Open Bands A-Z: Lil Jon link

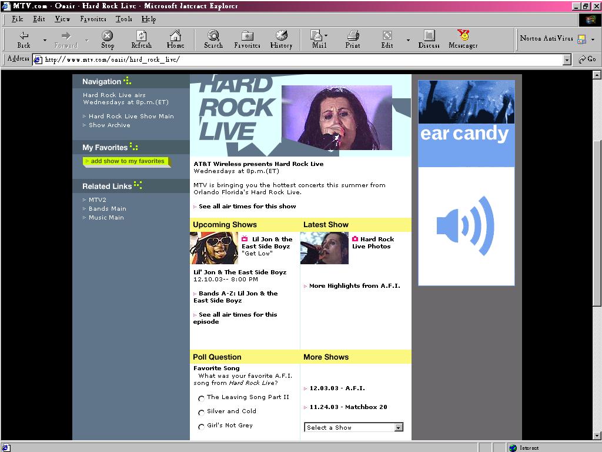tap(235, 297)
